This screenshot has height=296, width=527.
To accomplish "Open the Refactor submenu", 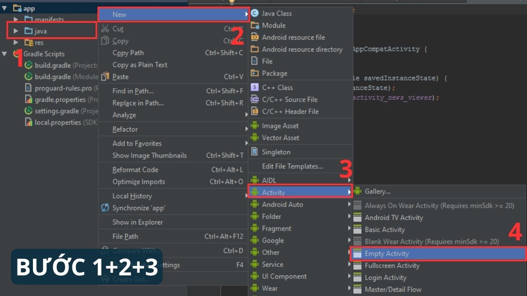I will 173,129.
